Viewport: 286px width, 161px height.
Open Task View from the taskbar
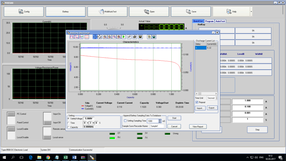point(22,157)
